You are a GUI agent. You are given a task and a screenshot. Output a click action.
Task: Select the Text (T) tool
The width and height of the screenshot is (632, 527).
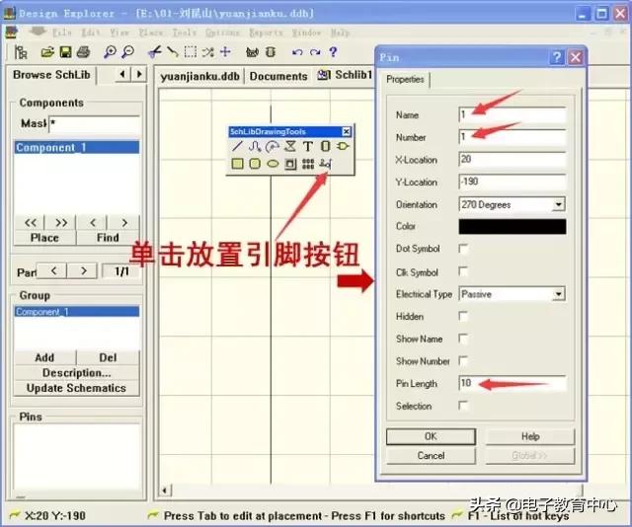coord(307,146)
